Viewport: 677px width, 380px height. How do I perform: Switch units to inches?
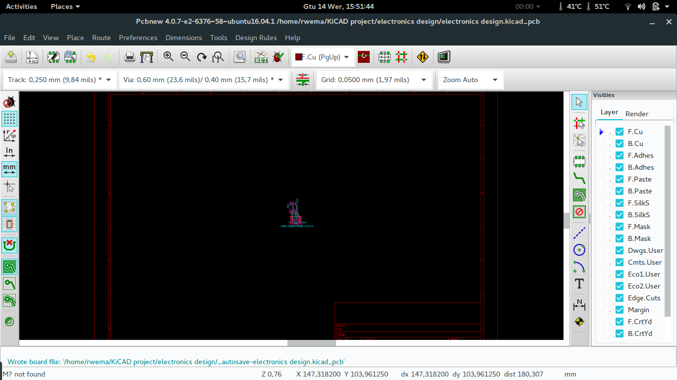tap(9, 152)
